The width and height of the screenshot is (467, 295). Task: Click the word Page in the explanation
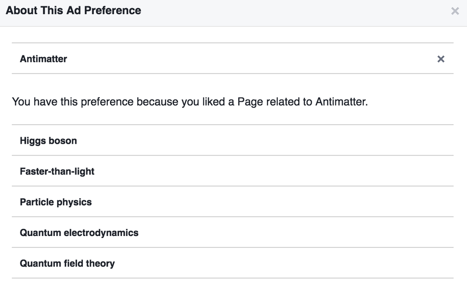pyautogui.click(x=250, y=102)
